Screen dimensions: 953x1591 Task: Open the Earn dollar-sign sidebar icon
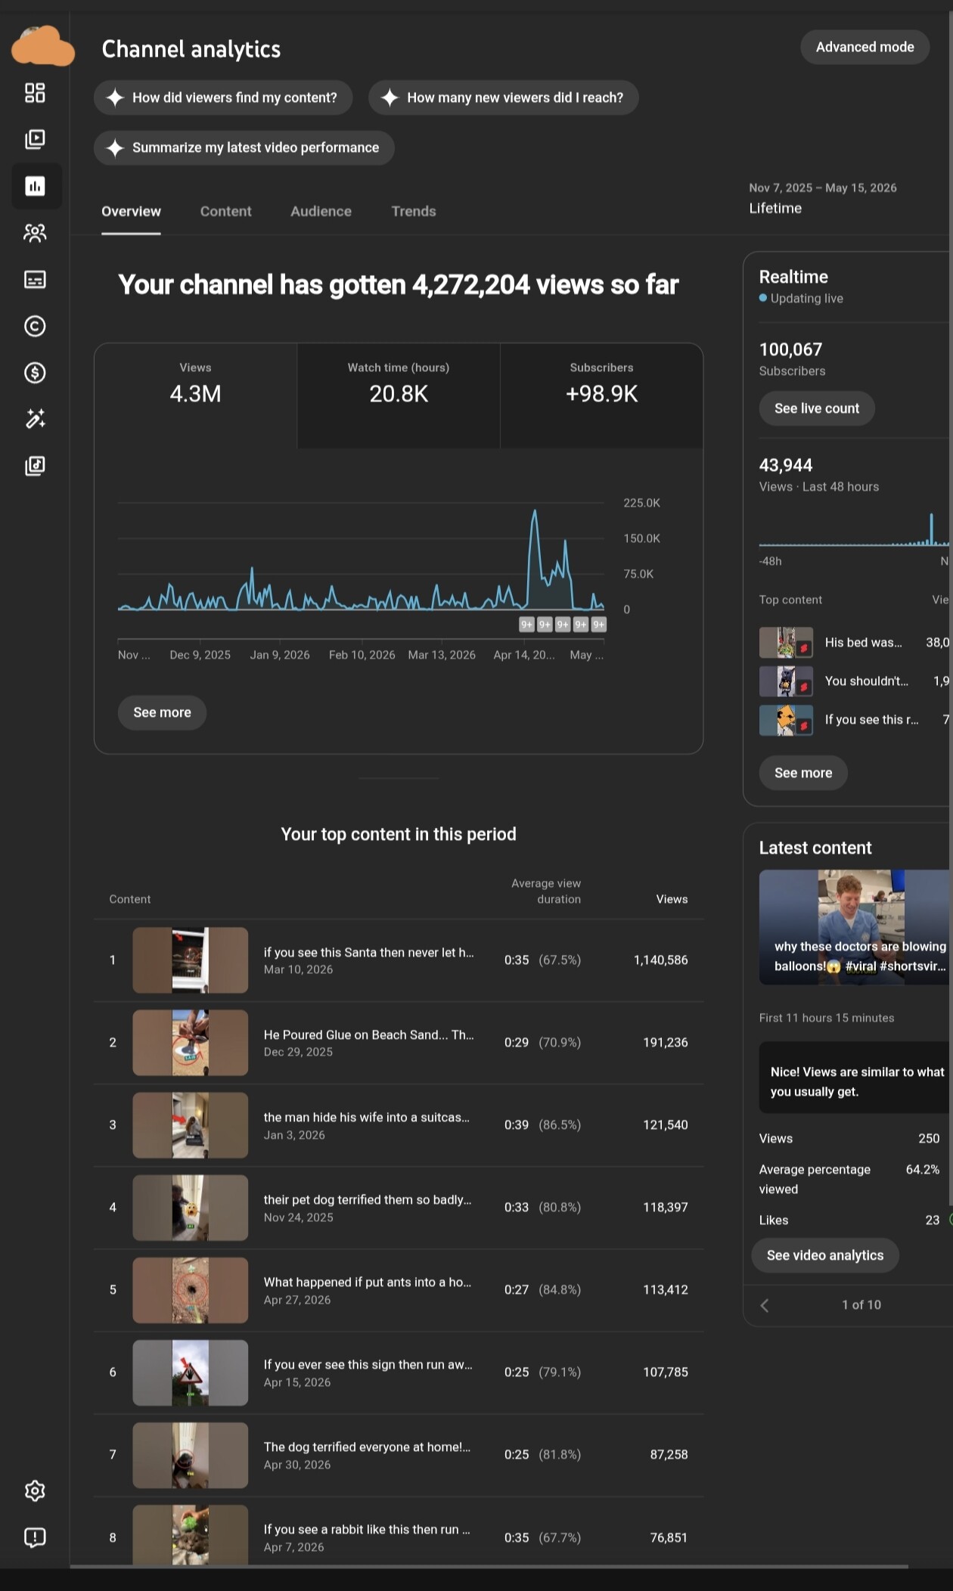tap(35, 373)
